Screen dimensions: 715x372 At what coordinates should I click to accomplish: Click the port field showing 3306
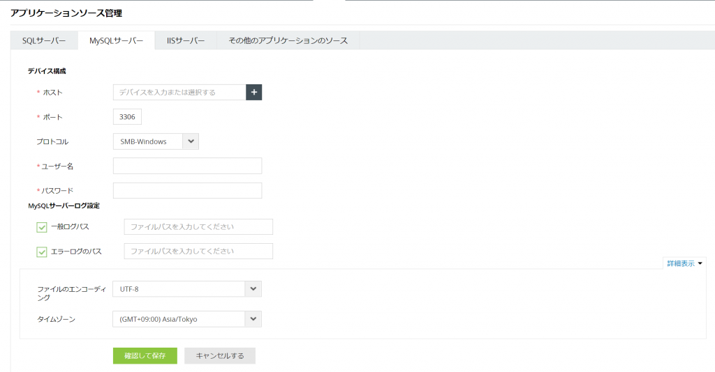[x=127, y=117]
